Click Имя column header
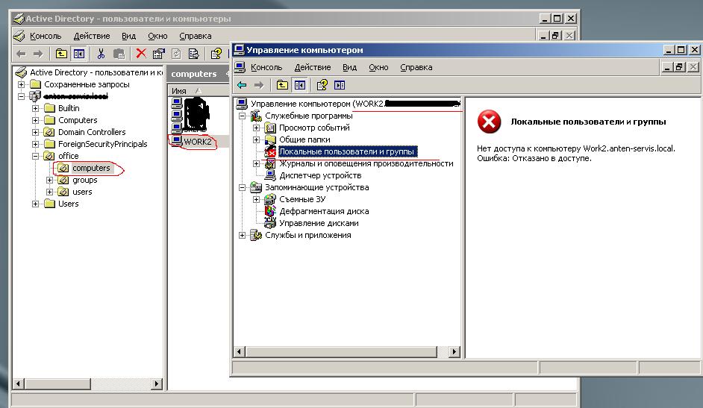The width and height of the screenshot is (703, 408). tap(199, 90)
